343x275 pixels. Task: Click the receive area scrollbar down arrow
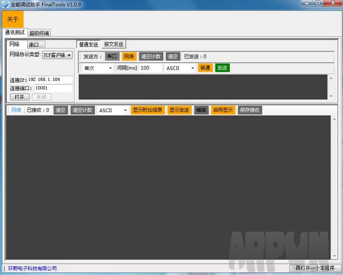click(334, 256)
